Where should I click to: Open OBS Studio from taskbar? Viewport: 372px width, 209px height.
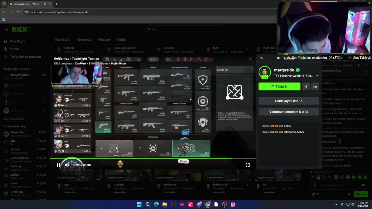click(x=225, y=204)
